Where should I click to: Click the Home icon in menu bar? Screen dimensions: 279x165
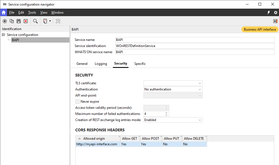tap(4, 13)
